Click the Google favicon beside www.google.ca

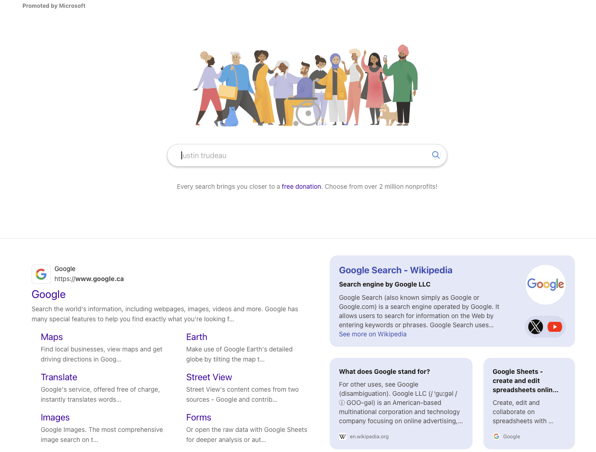(41, 274)
